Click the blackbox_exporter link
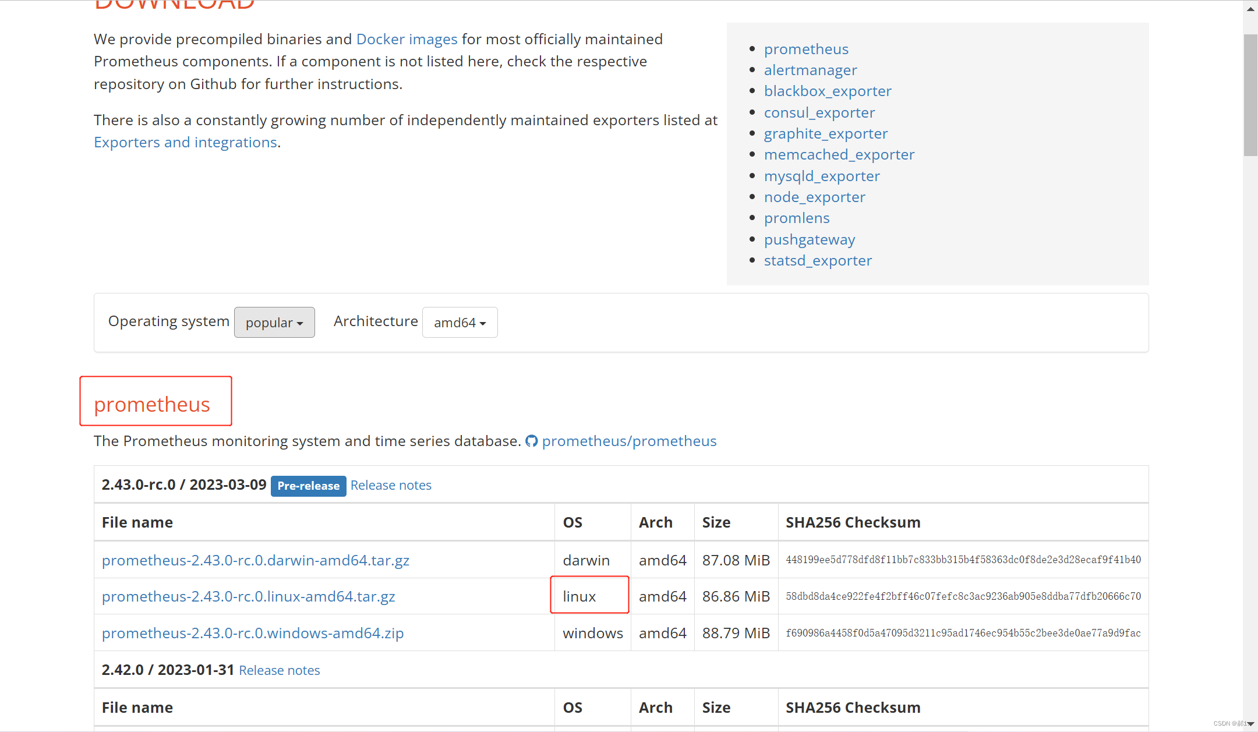This screenshot has height=732, width=1258. click(827, 91)
